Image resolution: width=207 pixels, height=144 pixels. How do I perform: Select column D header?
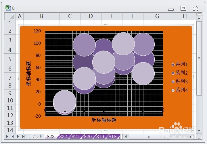point(91,16)
